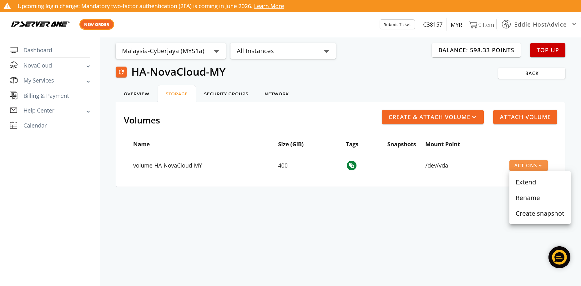
Task: Open Billing & Payment sidebar link
Action: pyautogui.click(x=46, y=96)
